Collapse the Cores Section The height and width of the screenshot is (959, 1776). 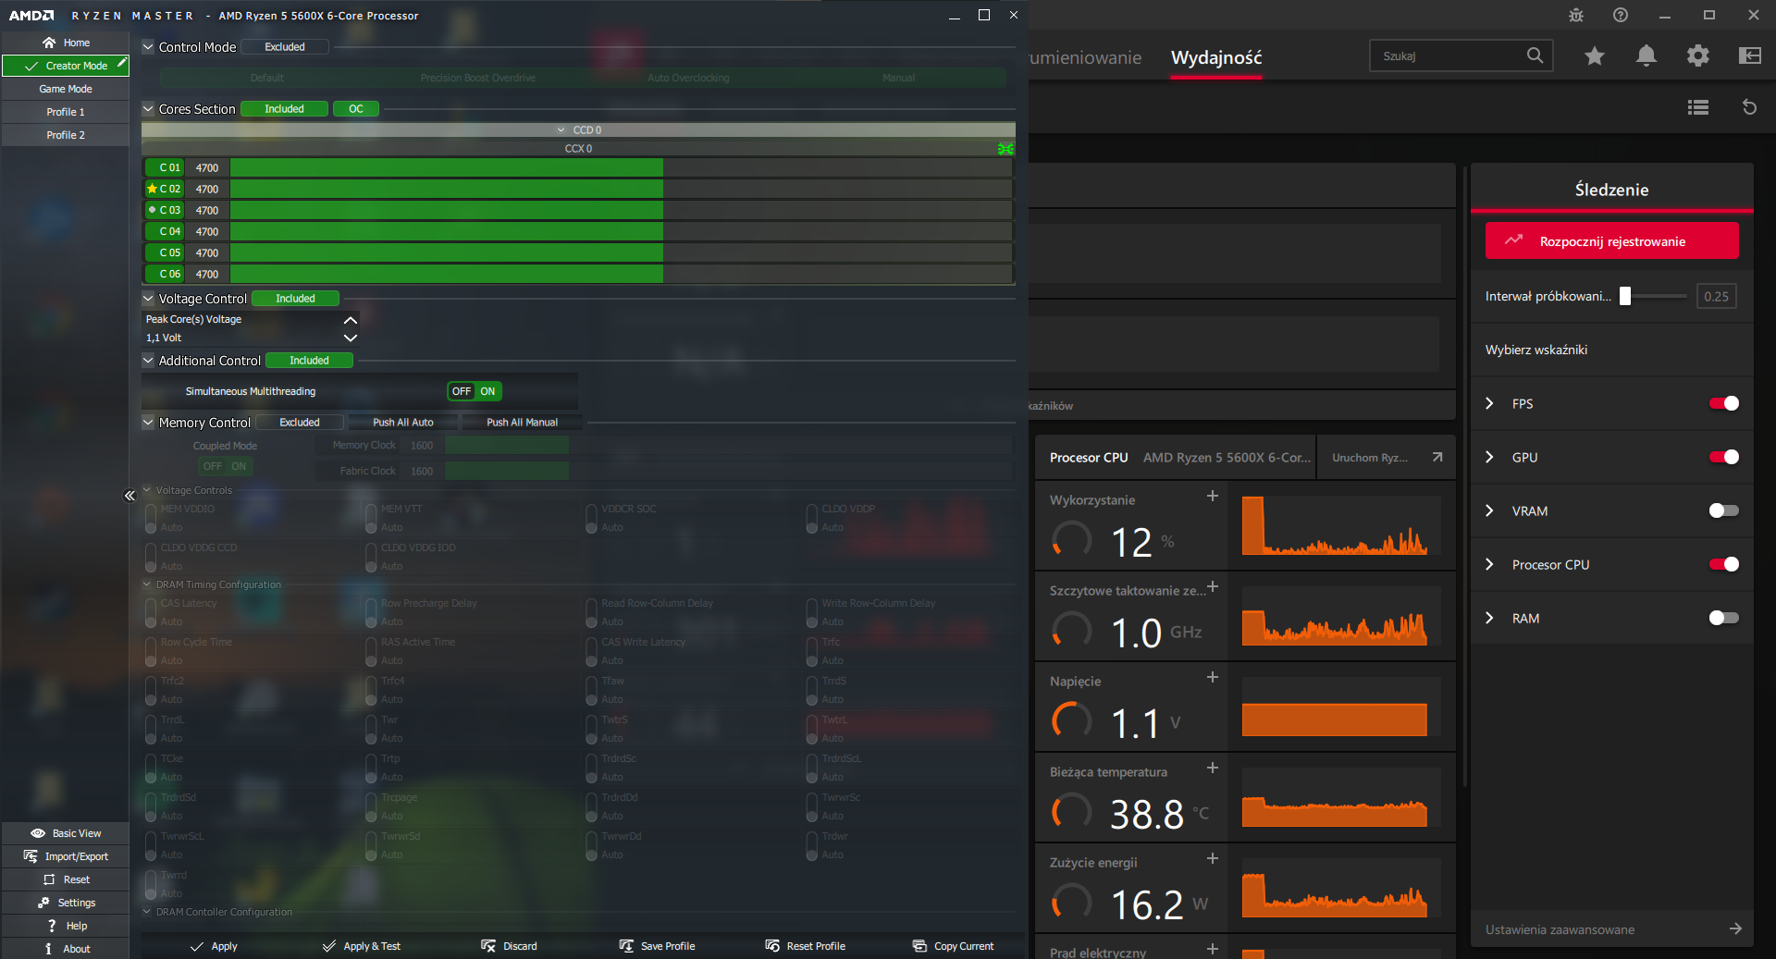(148, 109)
